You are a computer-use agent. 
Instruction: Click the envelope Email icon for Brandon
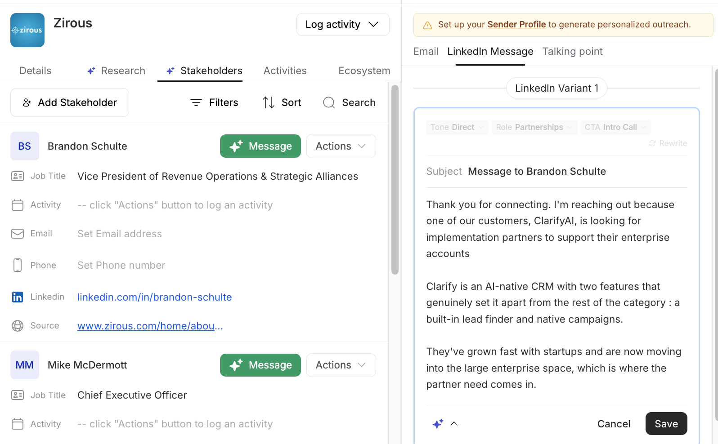click(x=18, y=234)
